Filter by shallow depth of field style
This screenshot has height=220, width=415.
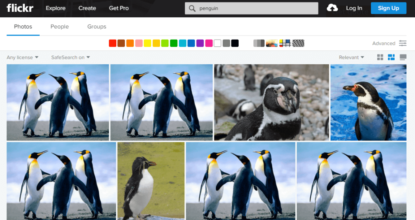272,43
